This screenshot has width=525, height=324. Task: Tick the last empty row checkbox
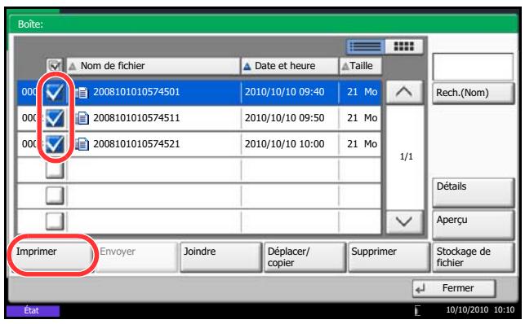55,221
